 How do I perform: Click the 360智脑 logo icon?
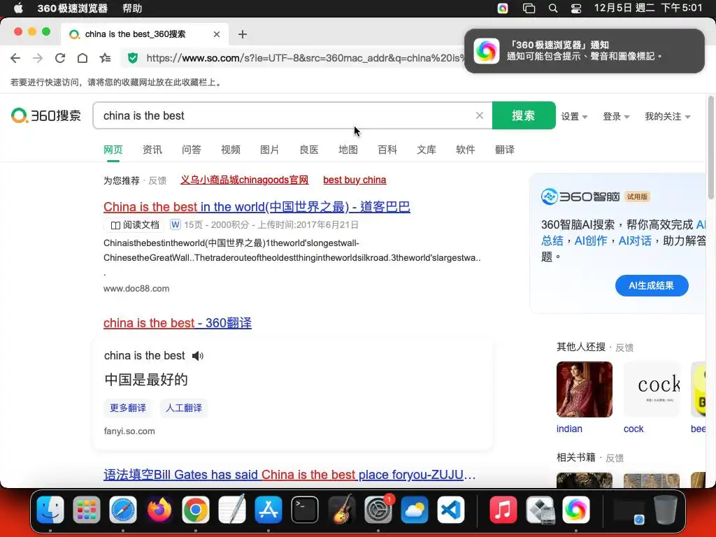(x=549, y=196)
